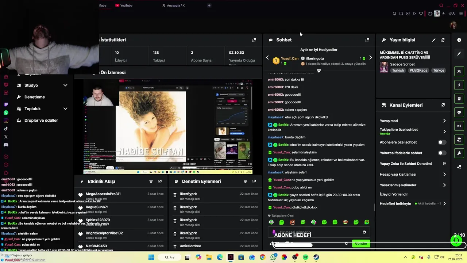
Task: Open Yavaş mod options
Action: pos(444,121)
